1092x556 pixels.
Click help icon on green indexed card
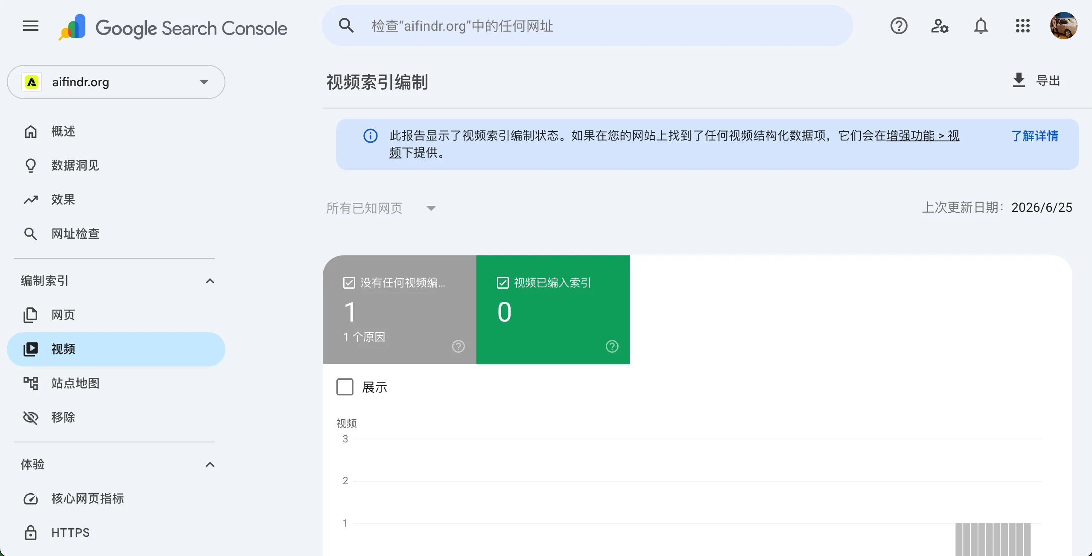[612, 346]
